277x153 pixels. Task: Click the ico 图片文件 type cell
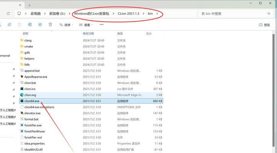125,89
